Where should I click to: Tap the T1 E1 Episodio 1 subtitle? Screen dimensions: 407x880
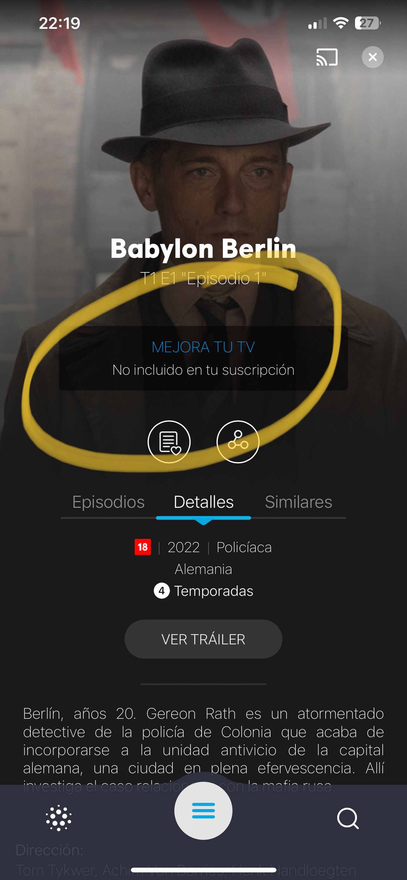pyautogui.click(x=203, y=278)
